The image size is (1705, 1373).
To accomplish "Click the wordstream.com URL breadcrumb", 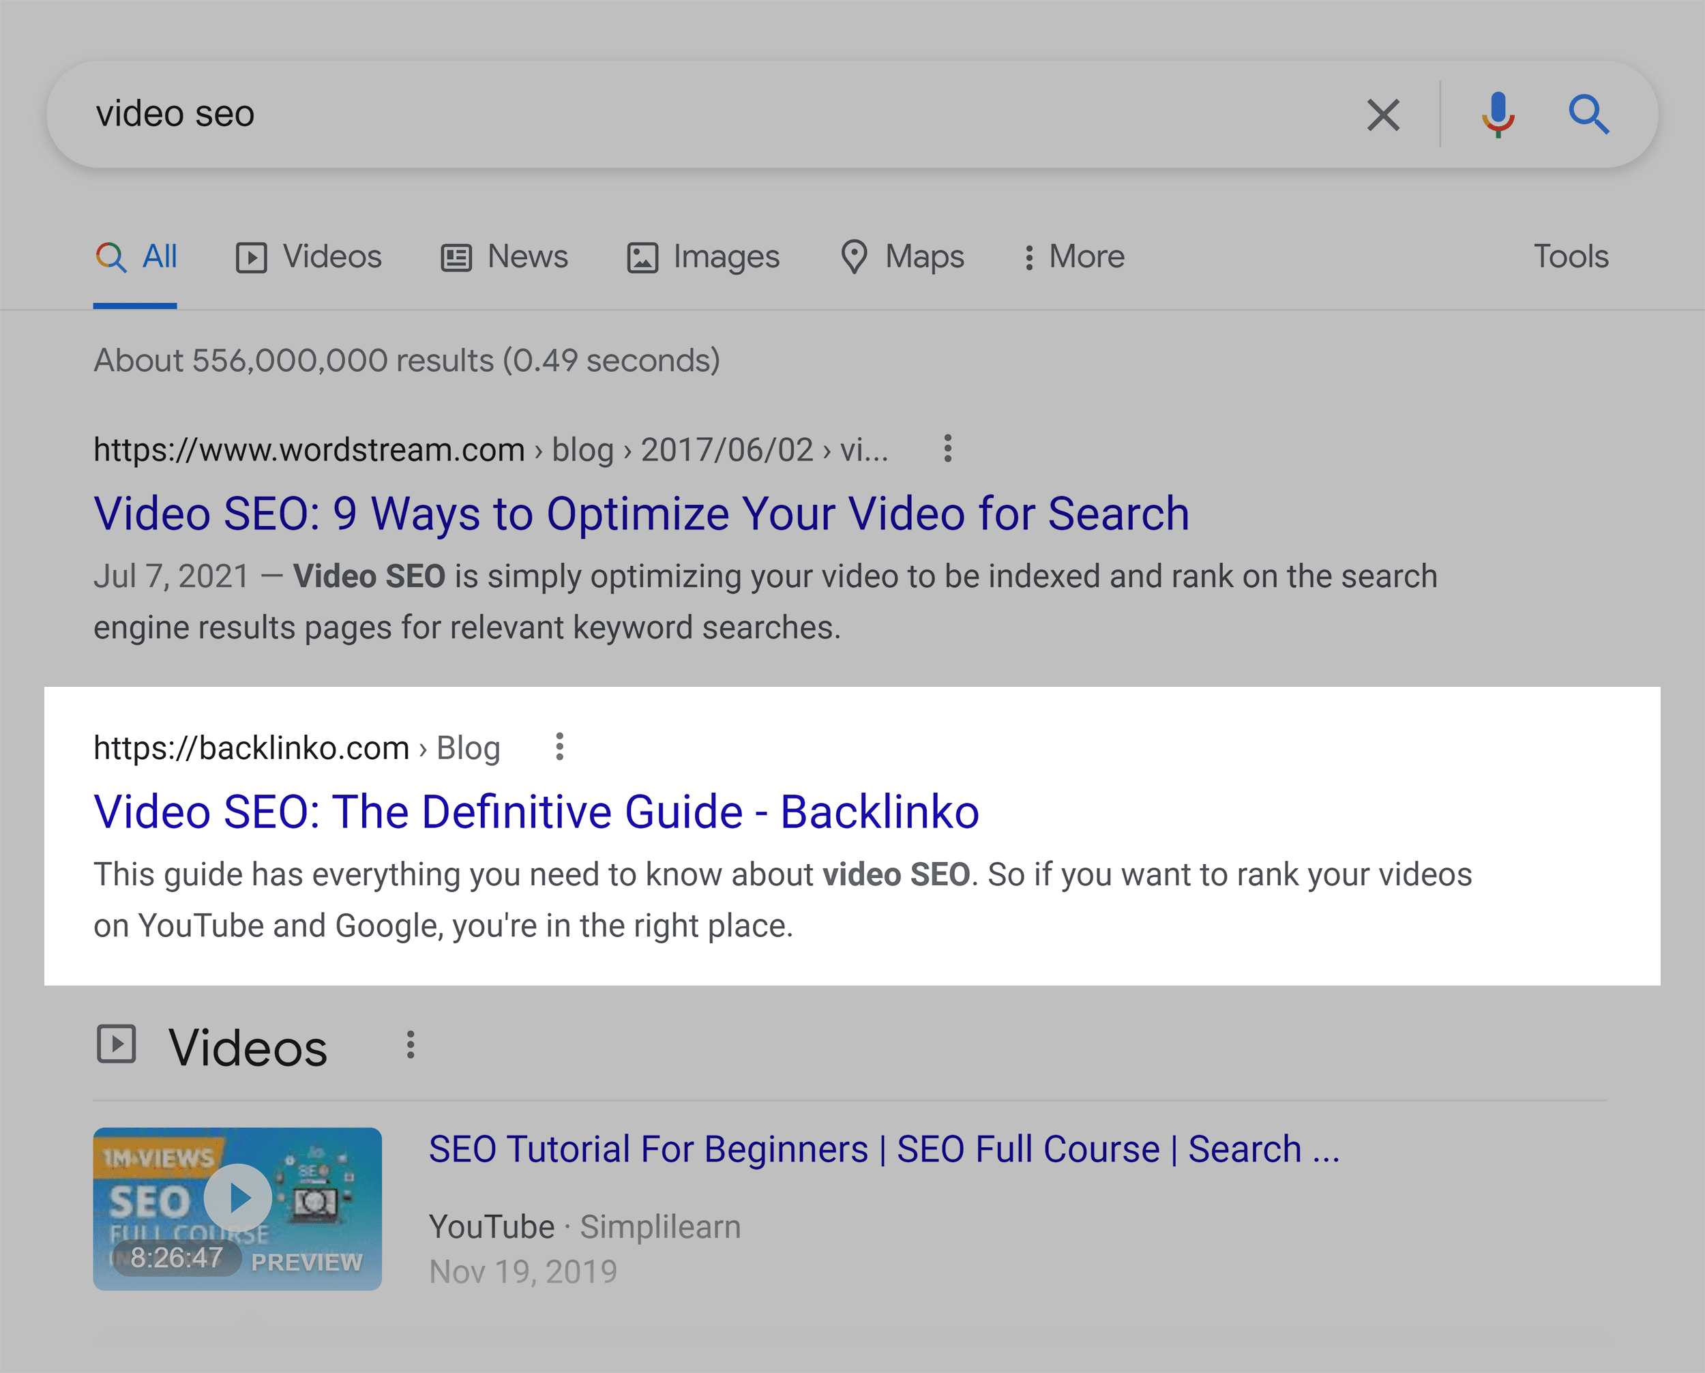I will pyautogui.click(x=490, y=449).
